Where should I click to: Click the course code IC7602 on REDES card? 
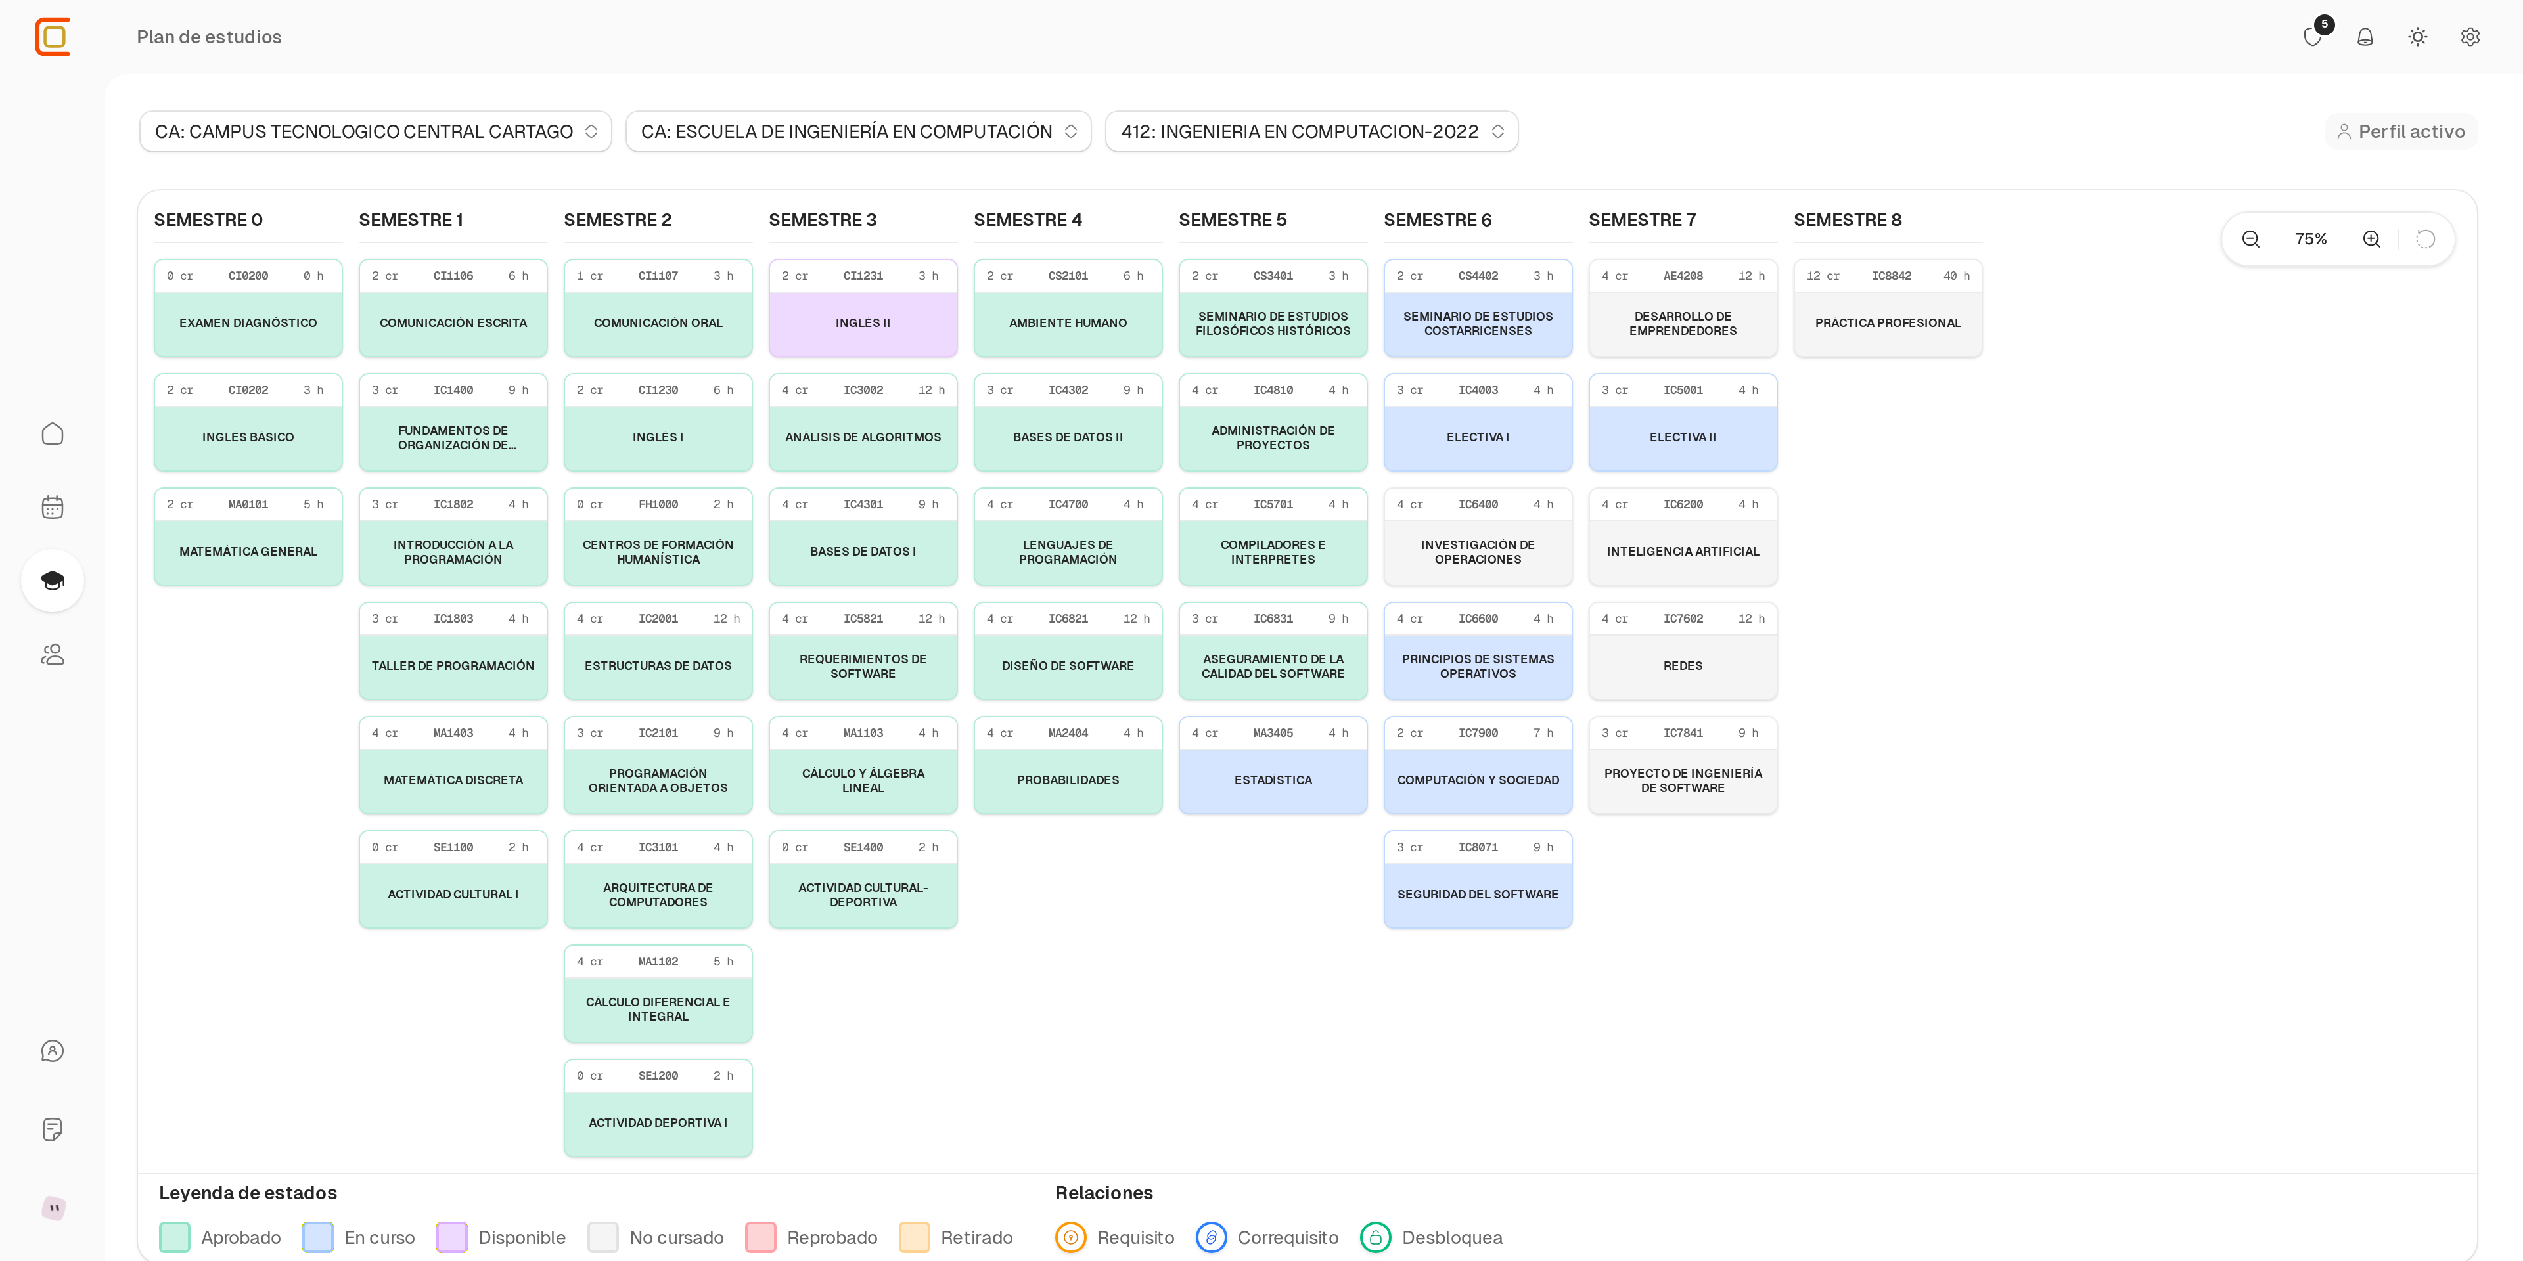point(1683,619)
